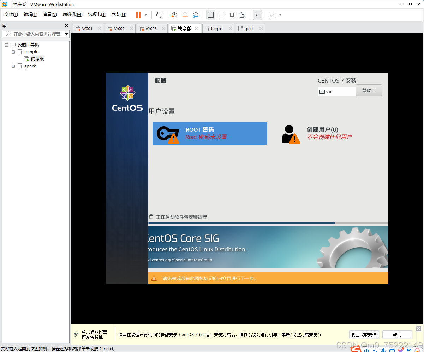424x352 pixels.
Task: Select the 纯净版 VM in library tree
Action: tap(37, 59)
